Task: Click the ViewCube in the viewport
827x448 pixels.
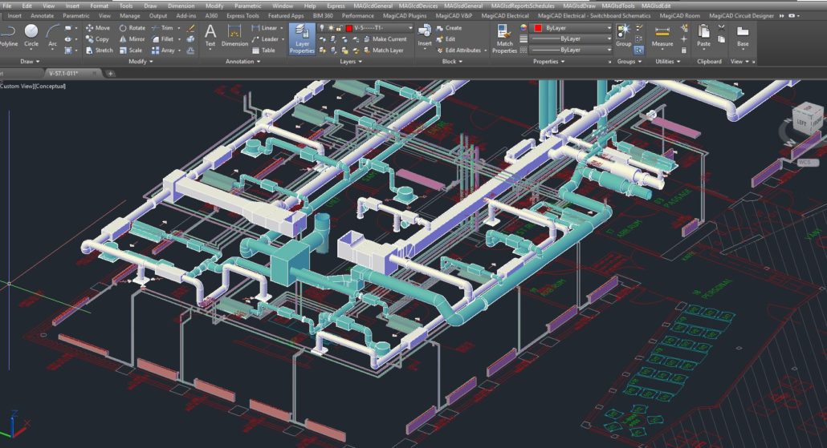Action: (802, 120)
